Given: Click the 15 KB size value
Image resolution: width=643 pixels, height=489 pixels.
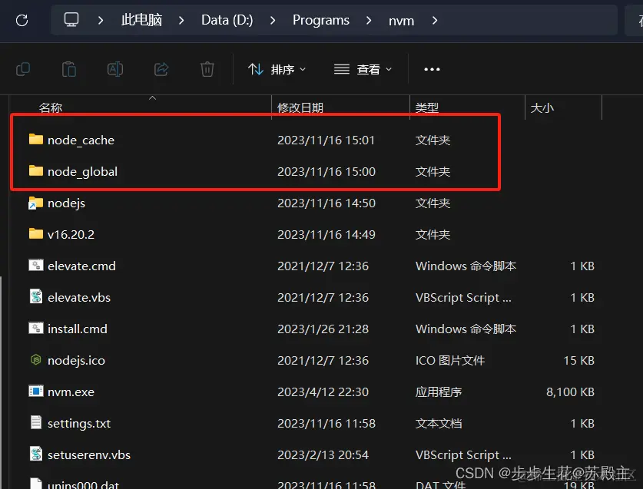Looking at the screenshot, I should point(578,360).
